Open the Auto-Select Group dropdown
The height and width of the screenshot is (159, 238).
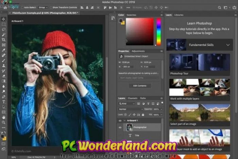click(43, 7)
